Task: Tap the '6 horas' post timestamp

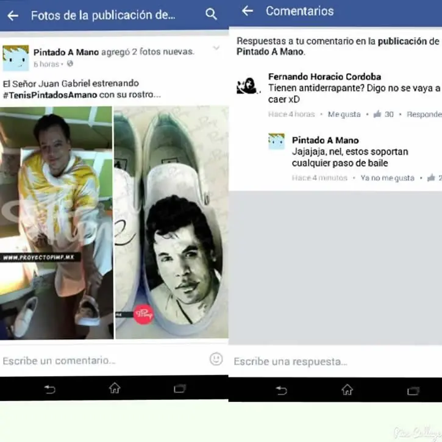Action: tap(46, 64)
